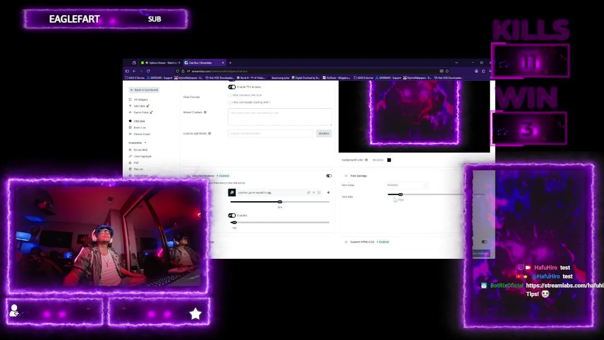The height and width of the screenshot is (340, 604).
Task: Remove notification sound with X icon
Action: 313,193
